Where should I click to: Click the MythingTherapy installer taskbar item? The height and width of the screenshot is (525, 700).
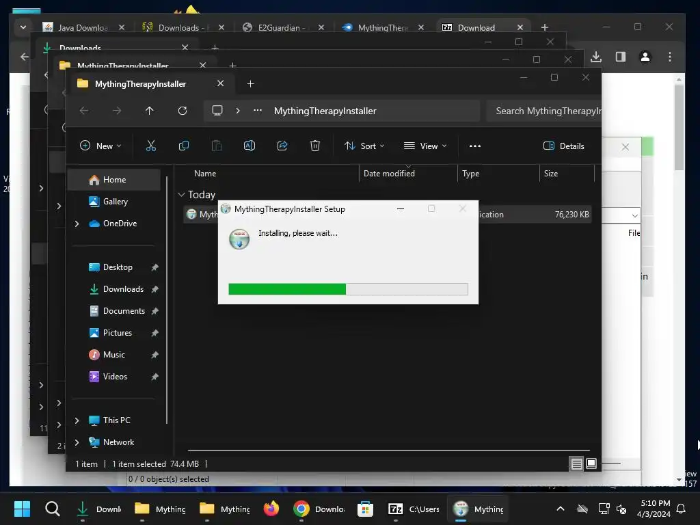(478, 509)
